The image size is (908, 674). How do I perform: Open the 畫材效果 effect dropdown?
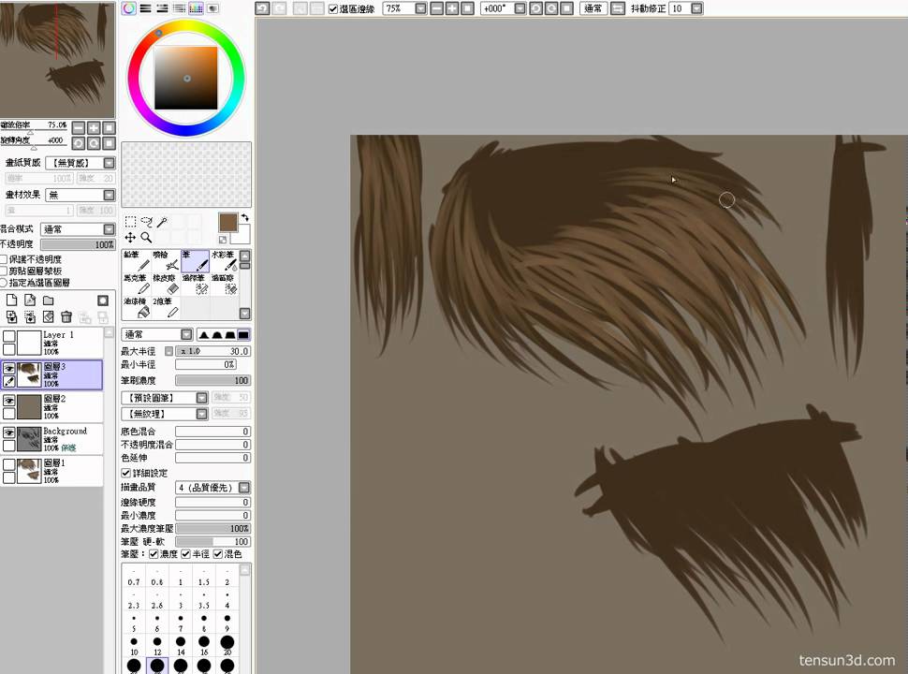point(109,195)
